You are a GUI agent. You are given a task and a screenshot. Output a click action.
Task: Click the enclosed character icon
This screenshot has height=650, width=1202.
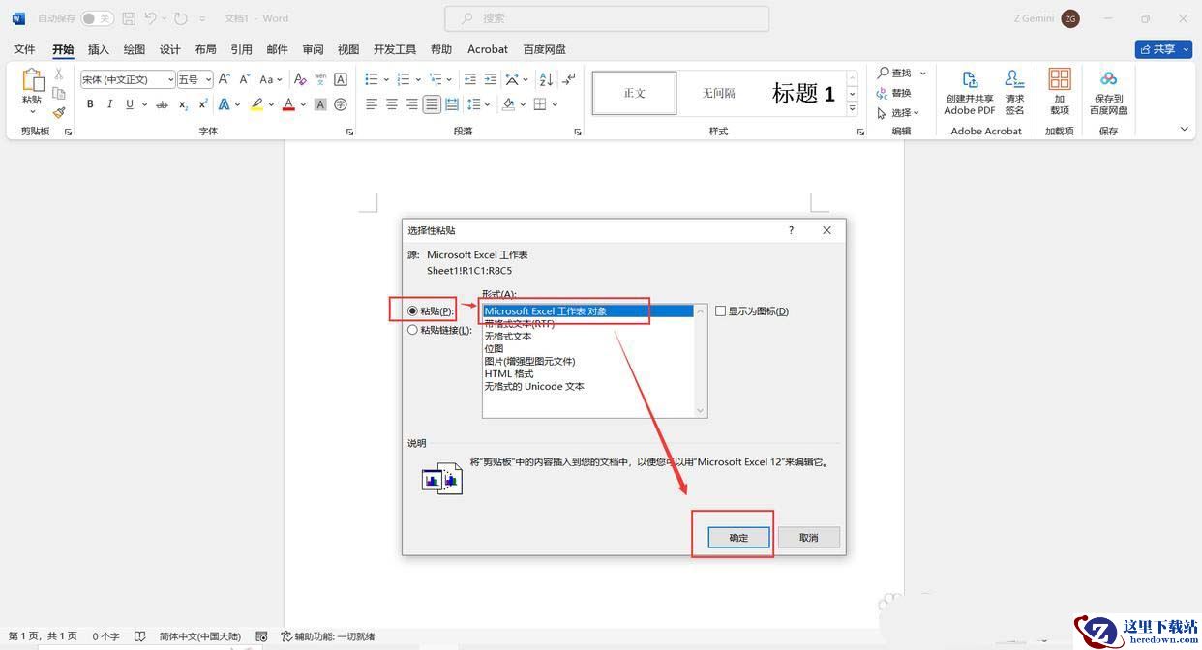[x=341, y=104]
